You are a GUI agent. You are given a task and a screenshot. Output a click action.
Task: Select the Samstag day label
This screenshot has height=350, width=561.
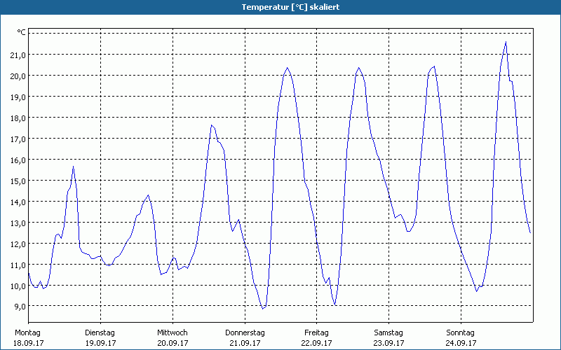click(388, 332)
